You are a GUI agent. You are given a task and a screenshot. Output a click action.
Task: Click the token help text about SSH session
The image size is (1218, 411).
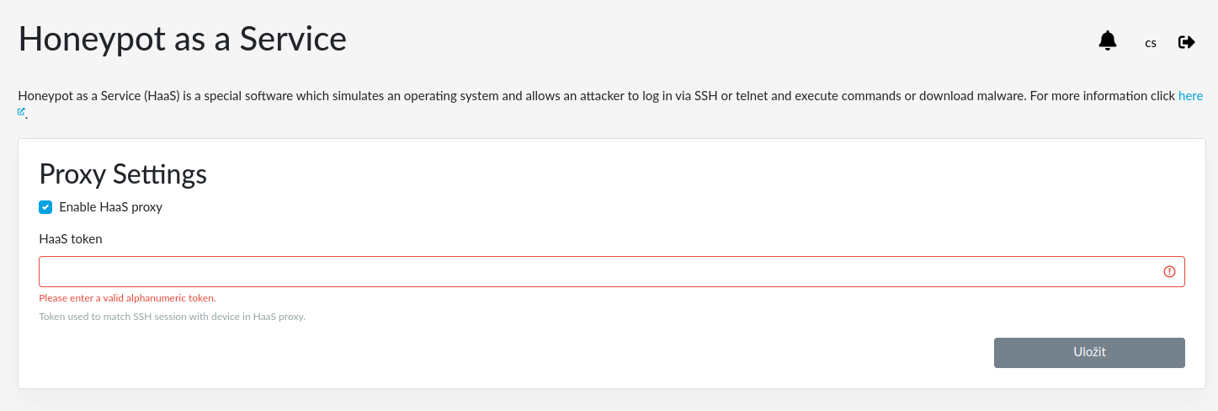pyautogui.click(x=172, y=318)
